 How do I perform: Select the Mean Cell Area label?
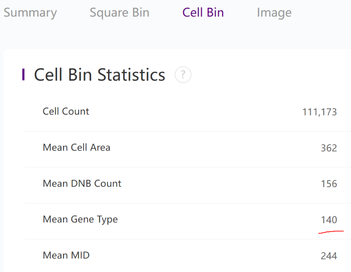[x=77, y=147]
